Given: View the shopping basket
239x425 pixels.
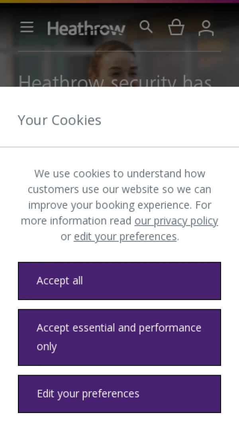Looking at the screenshot, I should pyautogui.click(x=176, y=27).
